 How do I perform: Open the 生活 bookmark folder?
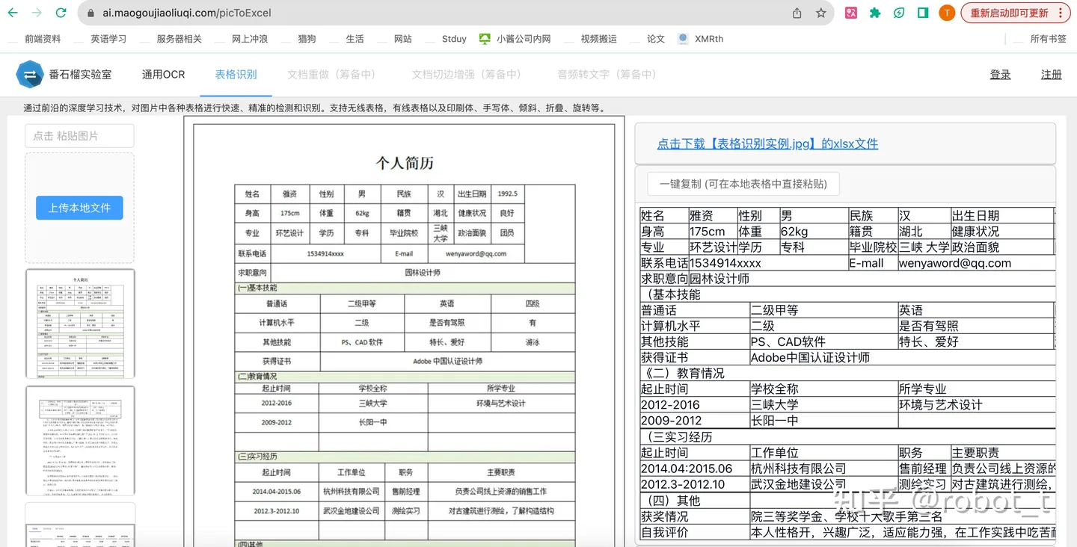coord(346,39)
